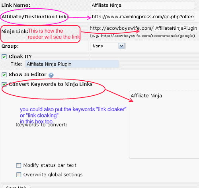Viewport: 199px width, 188px height.
Task: Click the Show In Editor label
Action: (x=27, y=75)
